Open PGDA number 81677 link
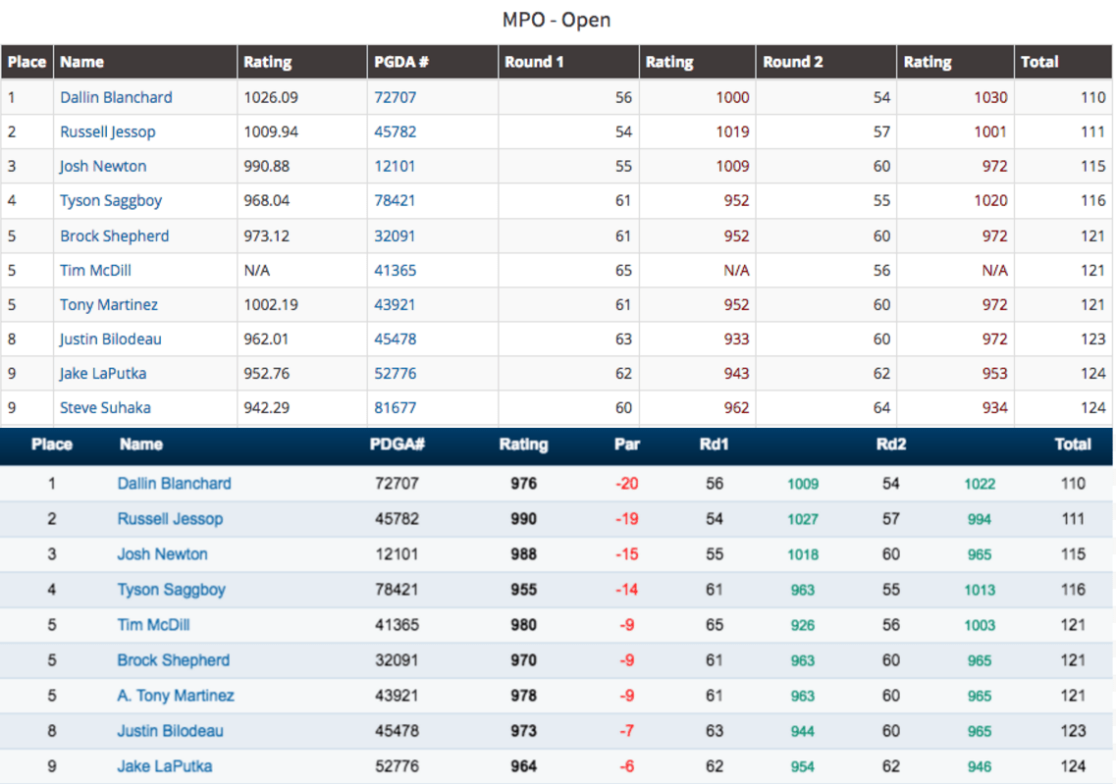 (x=395, y=407)
